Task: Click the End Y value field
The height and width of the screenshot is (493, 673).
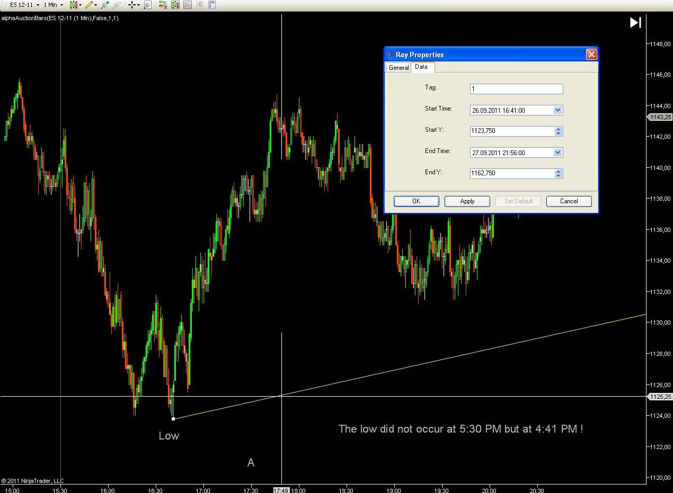Action: 512,173
